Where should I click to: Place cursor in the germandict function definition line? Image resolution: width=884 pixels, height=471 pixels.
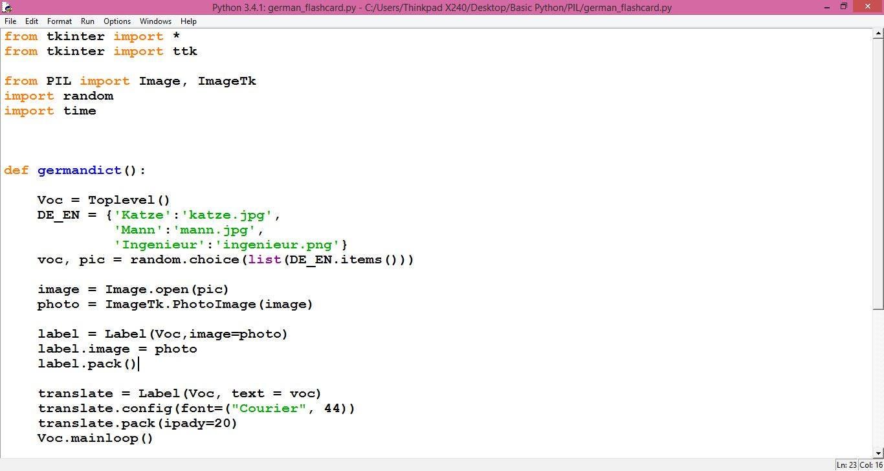point(74,170)
